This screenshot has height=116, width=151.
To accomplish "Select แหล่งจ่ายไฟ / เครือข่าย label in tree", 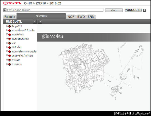I will click(x=22, y=56).
